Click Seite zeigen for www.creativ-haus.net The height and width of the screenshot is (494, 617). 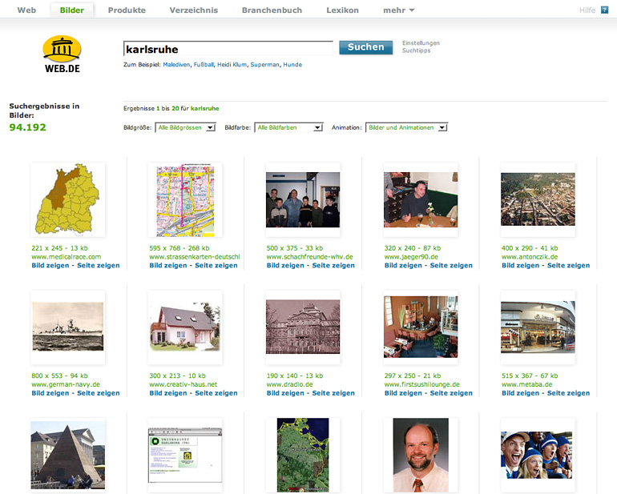tap(216, 393)
